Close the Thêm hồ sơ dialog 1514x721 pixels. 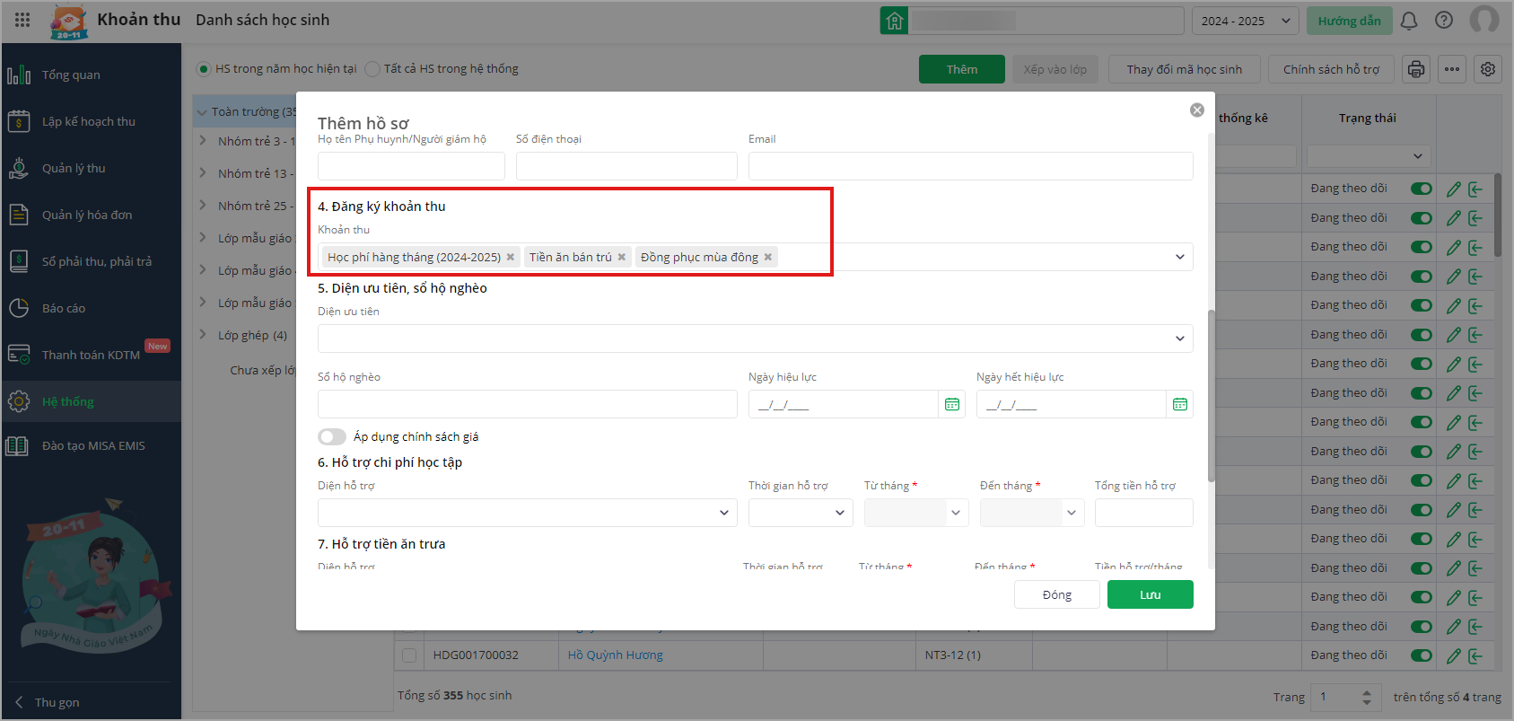[x=1197, y=110]
